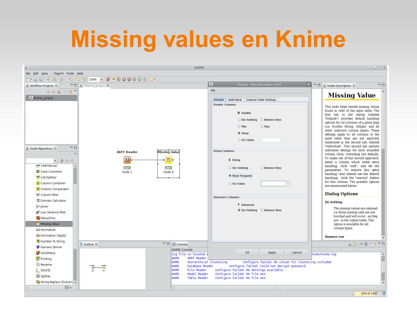Open String Fix Value combo box arrow
This screenshot has width=417, height=312.
[288, 183]
